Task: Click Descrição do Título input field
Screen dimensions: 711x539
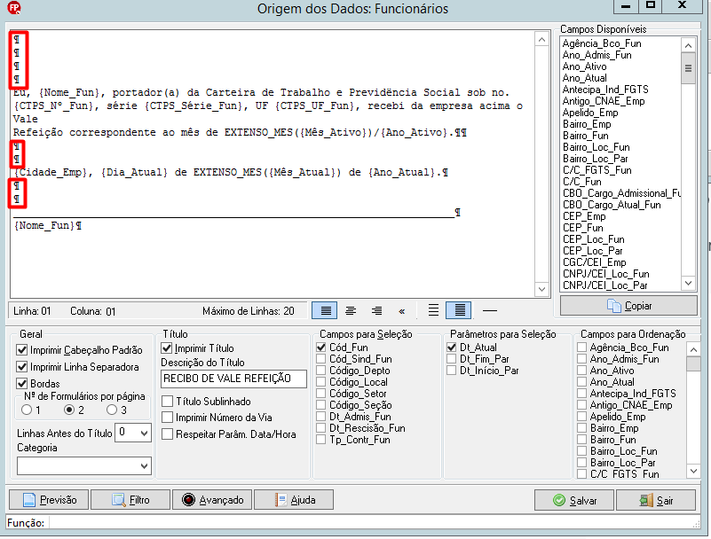Action: pos(233,379)
